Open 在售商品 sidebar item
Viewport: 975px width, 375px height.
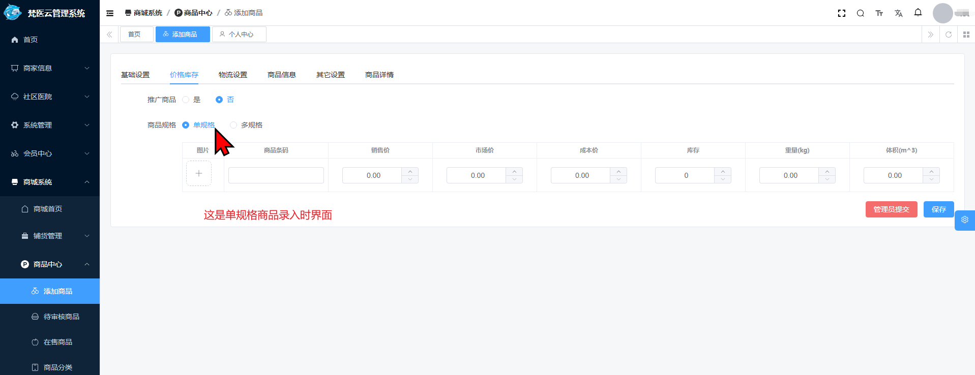click(x=50, y=342)
